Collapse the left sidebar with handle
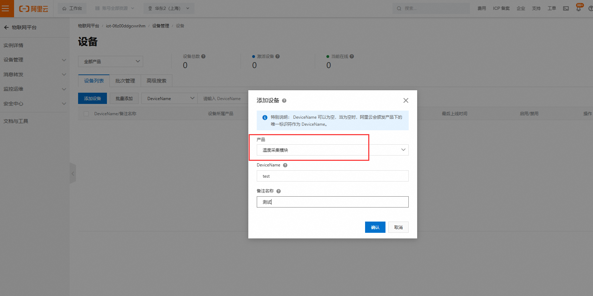Screen dimensions: 593x296 (x=73, y=173)
